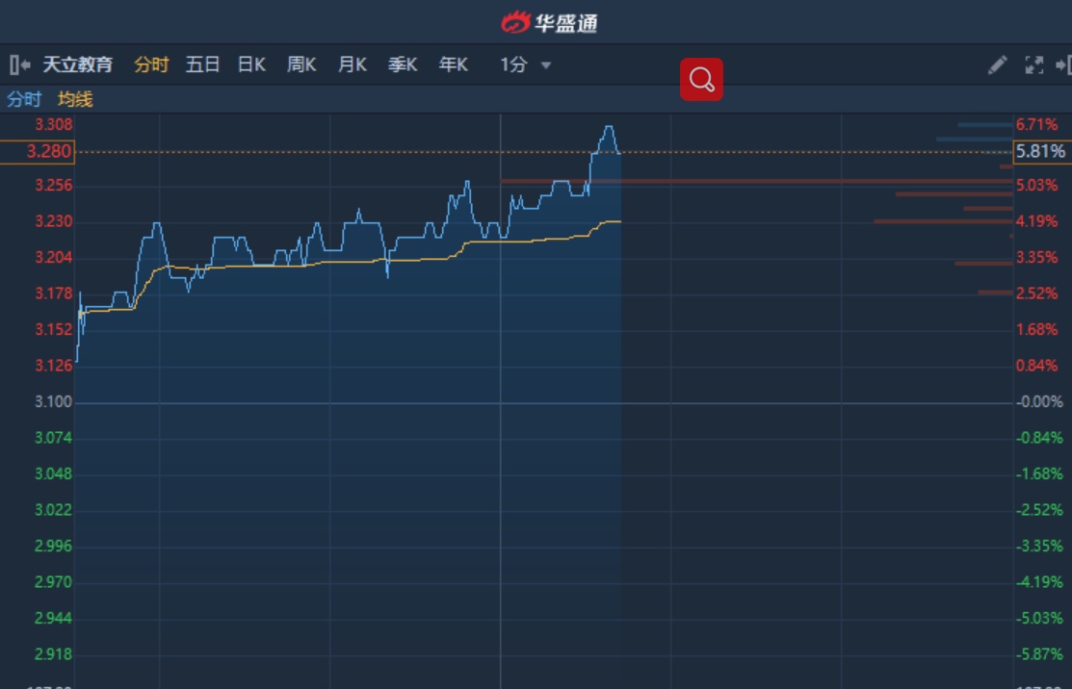The width and height of the screenshot is (1072, 689).
Task: Open the 季K chart view
Action: click(x=403, y=64)
